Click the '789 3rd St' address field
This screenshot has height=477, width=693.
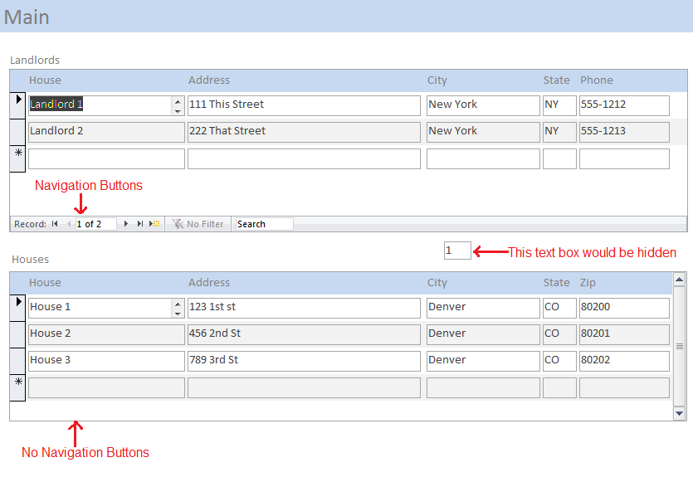click(304, 361)
